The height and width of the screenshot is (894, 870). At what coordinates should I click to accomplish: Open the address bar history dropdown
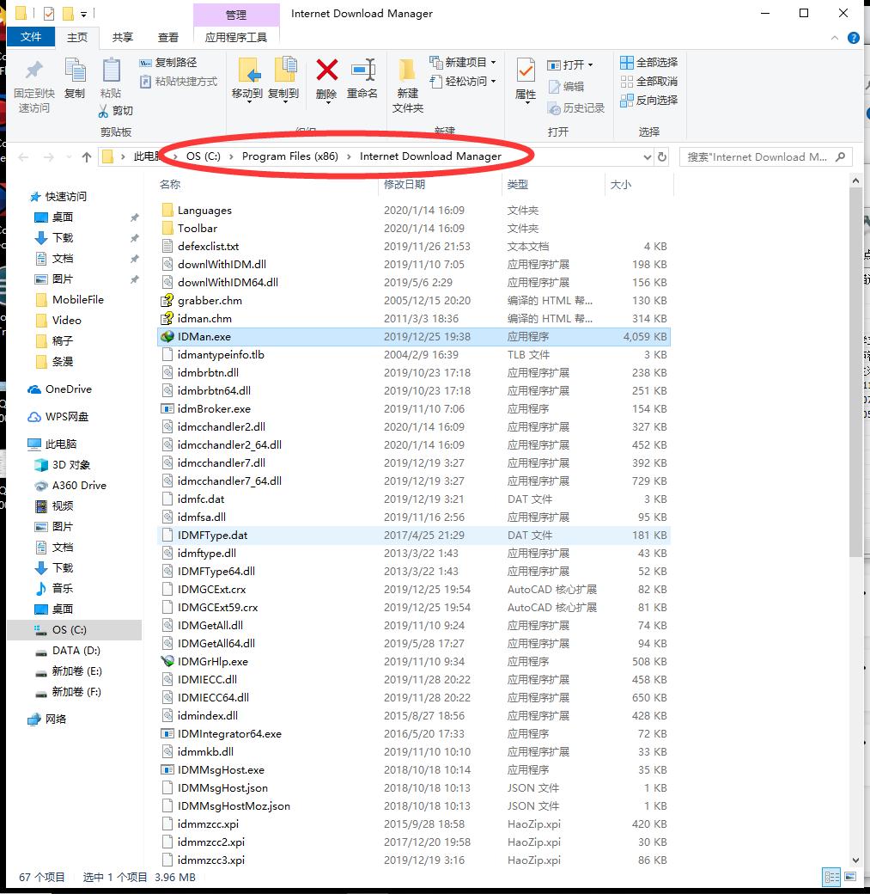648,156
